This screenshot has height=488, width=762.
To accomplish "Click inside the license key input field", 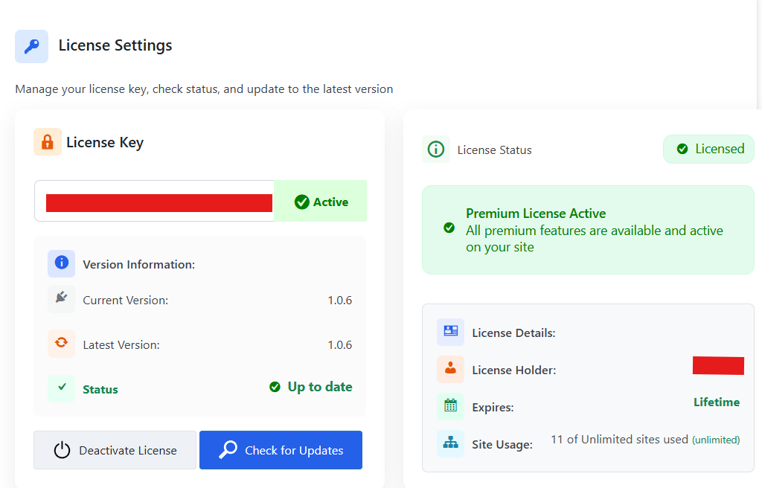I will 155,202.
